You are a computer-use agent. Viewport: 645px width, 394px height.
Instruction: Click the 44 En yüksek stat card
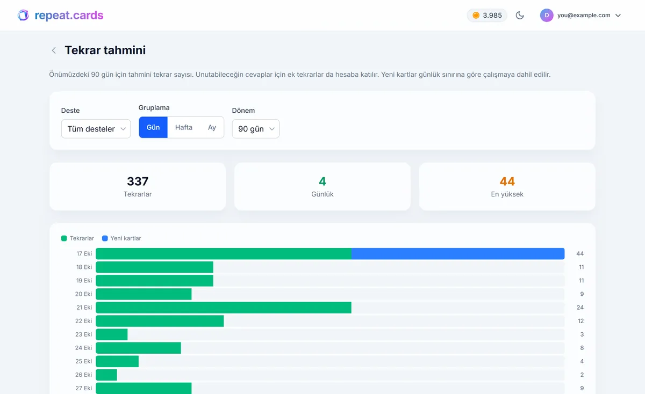coord(507,186)
